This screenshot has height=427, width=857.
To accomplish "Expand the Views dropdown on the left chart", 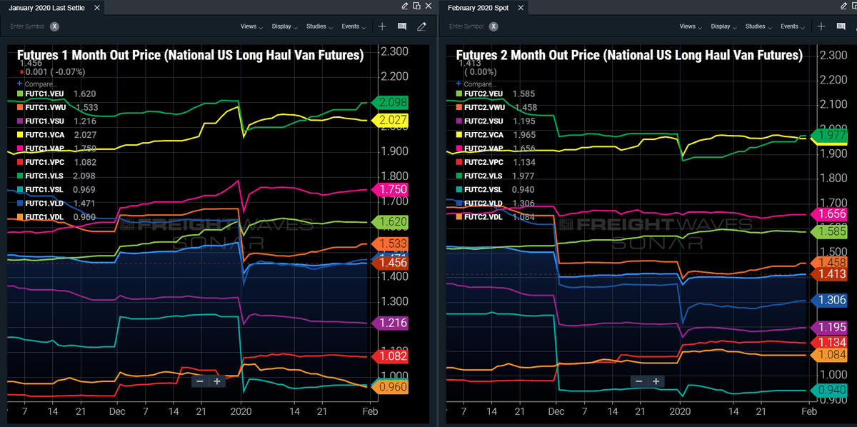I will tap(251, 26).
